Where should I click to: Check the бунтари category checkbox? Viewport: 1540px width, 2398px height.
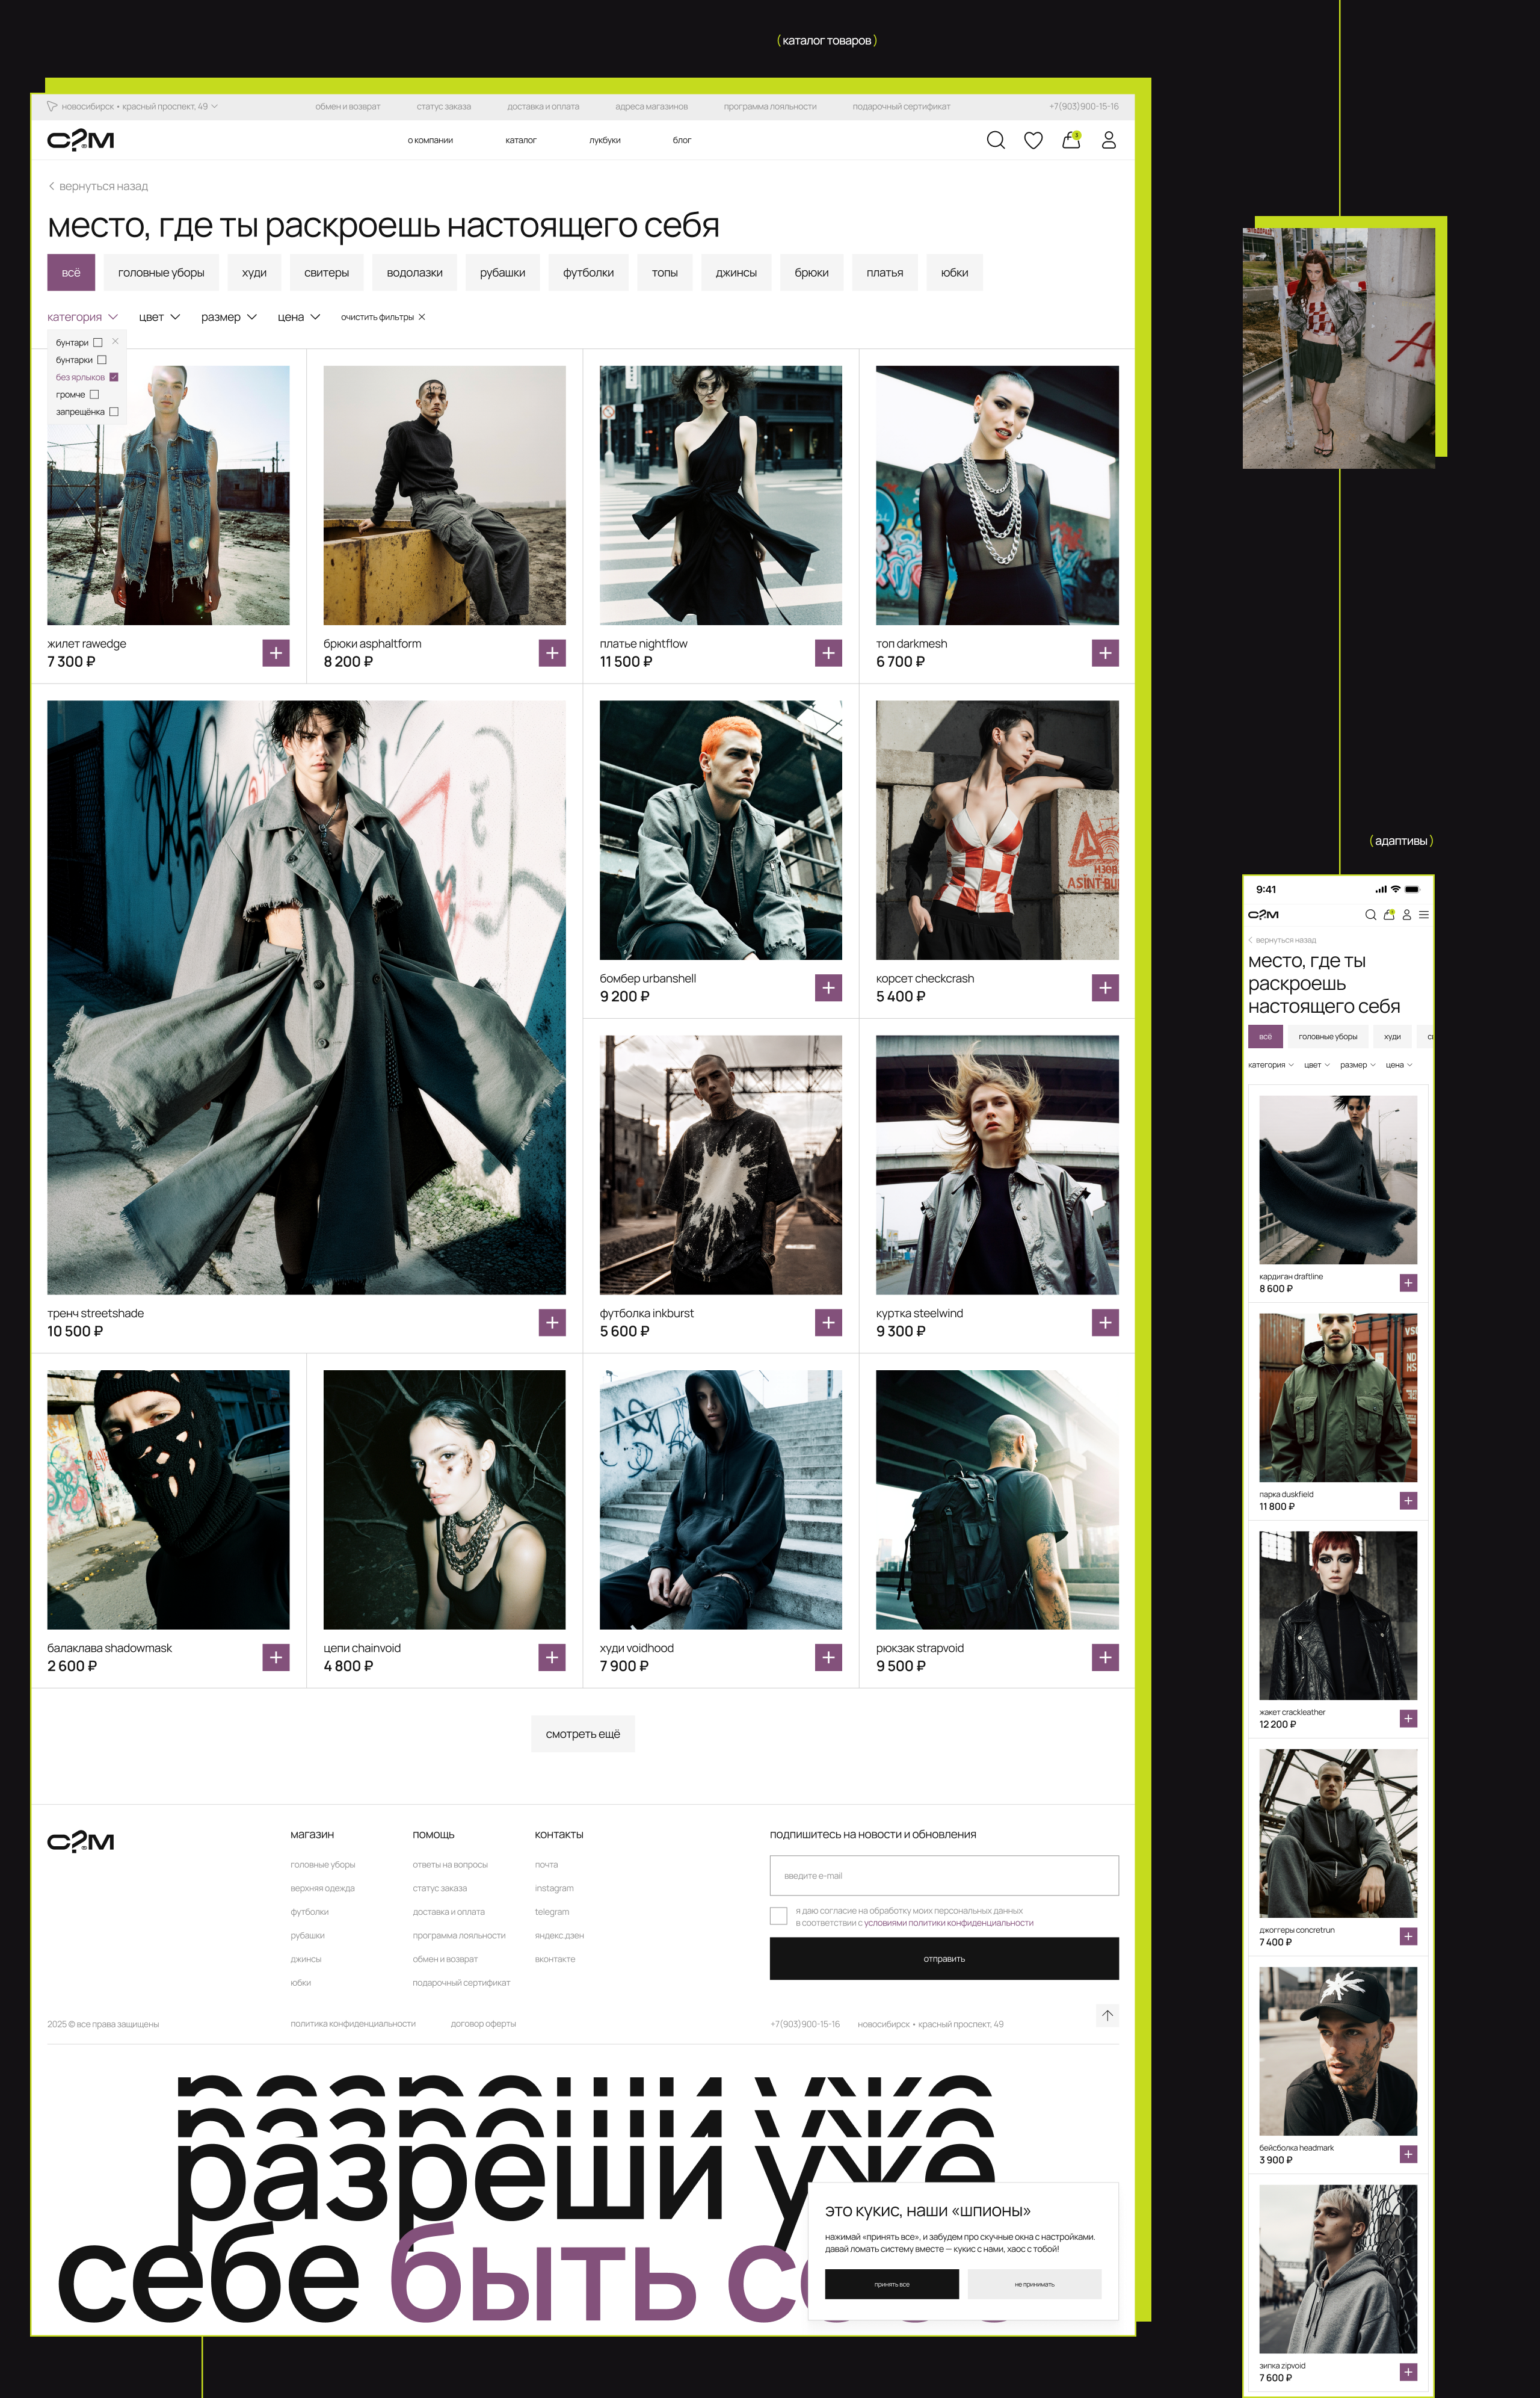(x=98, y=343)
